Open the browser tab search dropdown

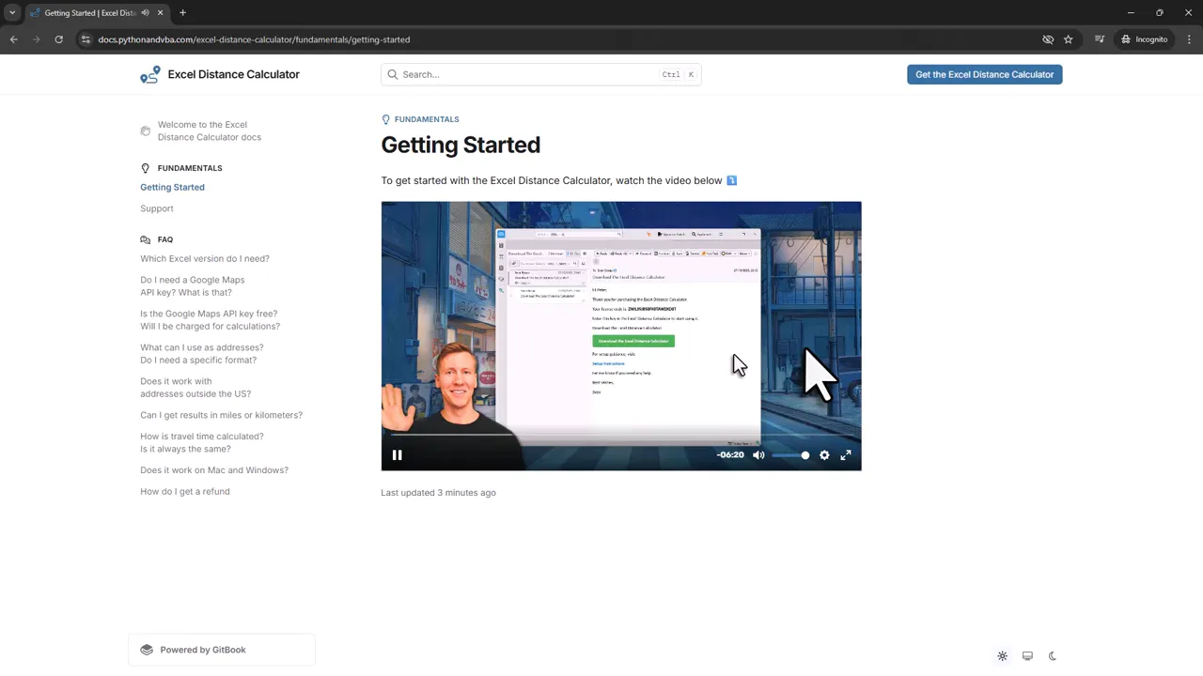tap(12, 13)
